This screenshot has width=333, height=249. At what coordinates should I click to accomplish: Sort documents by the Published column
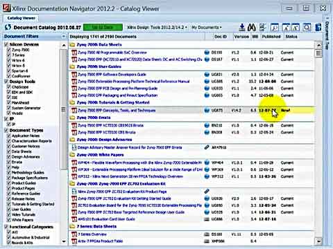click(271, 37)
